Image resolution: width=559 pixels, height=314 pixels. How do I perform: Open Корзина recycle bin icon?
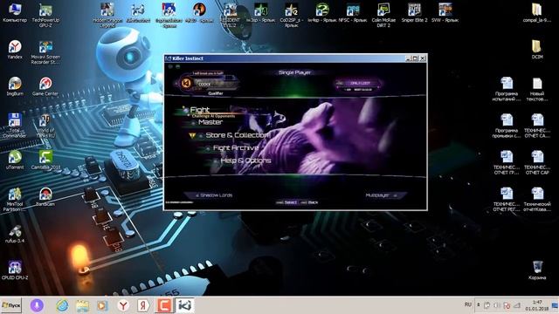pos(537,270)
